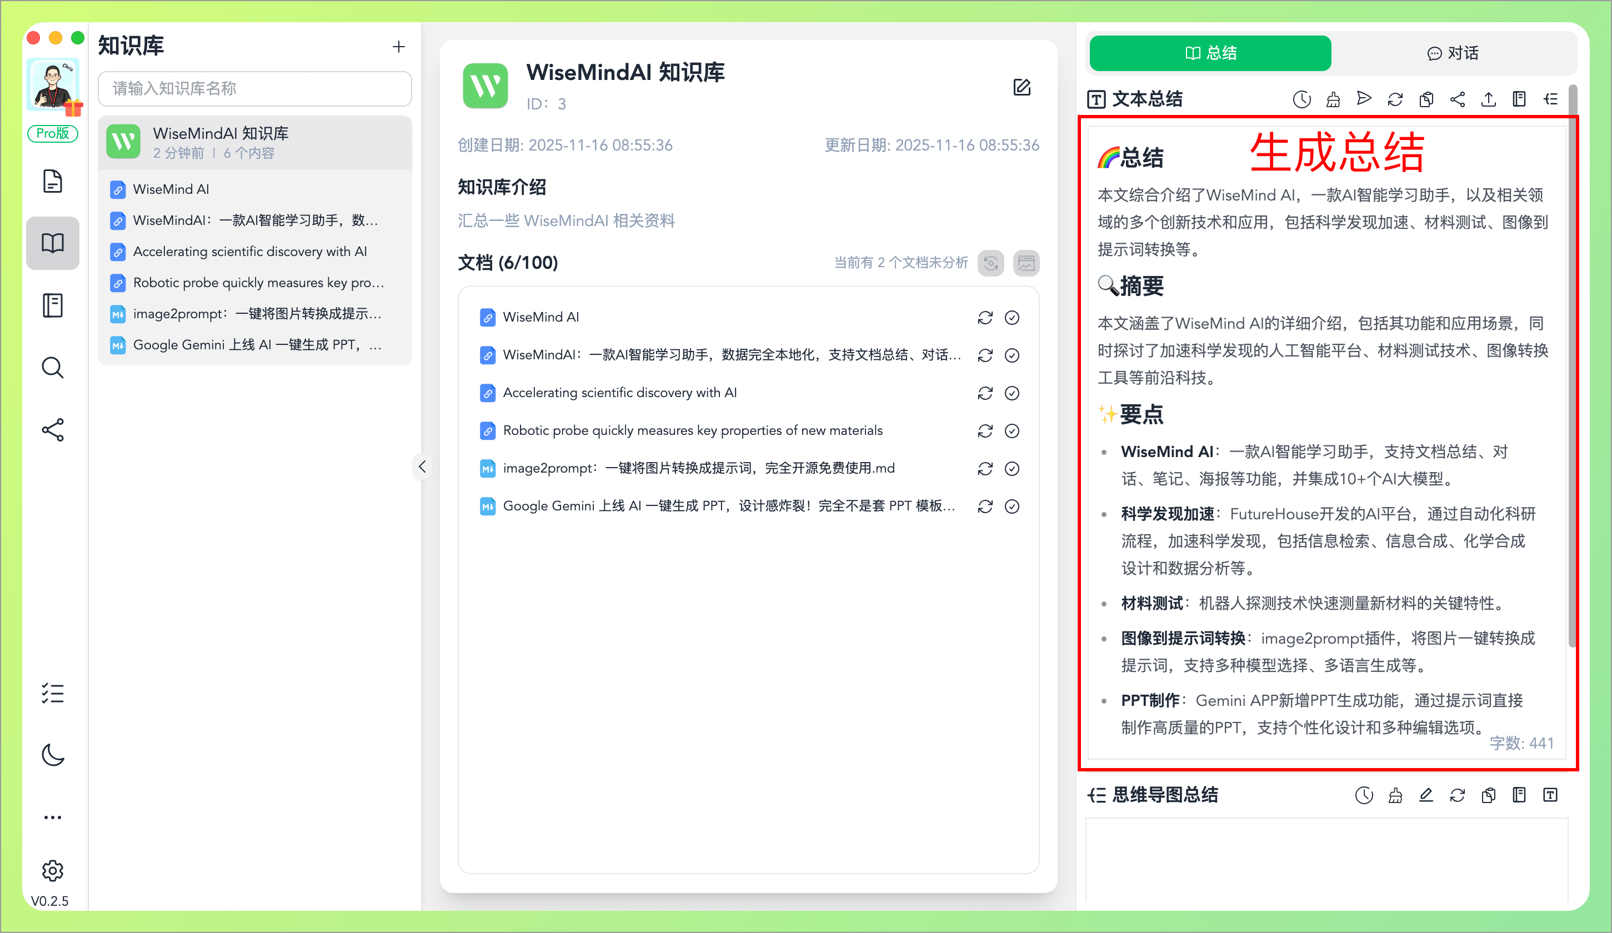Switch to the 对话 tab

click(x=1453, y=53)
